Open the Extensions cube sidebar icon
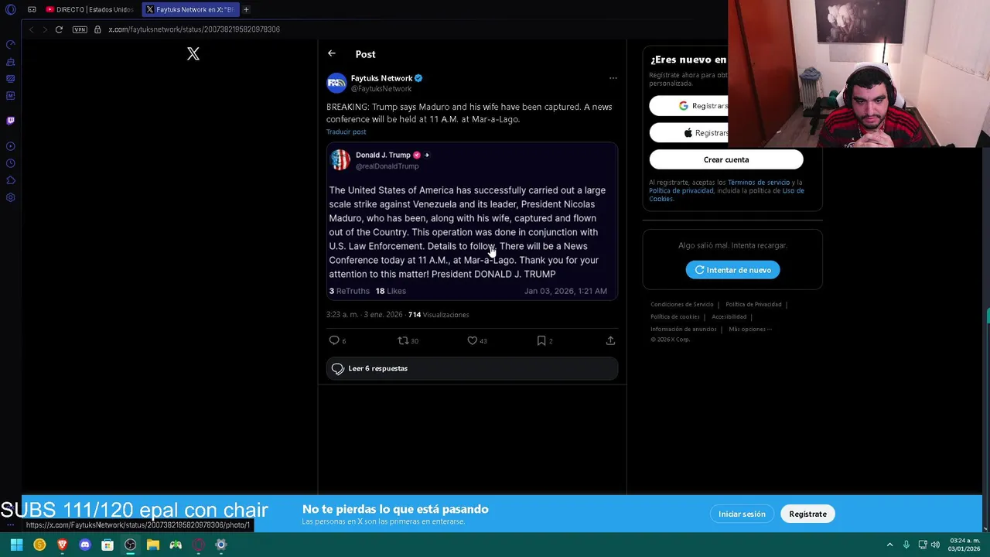 pyautogui.click(x=11, y=180)
